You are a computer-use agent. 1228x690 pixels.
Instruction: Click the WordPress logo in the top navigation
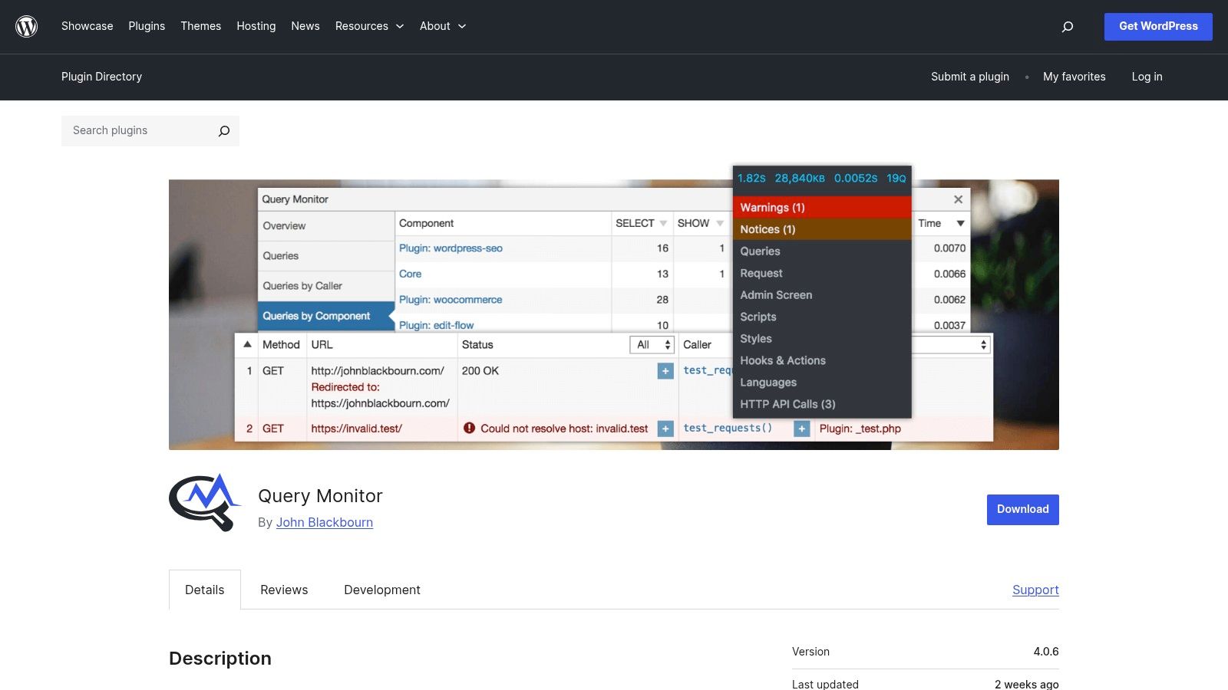tap(27, 26)
